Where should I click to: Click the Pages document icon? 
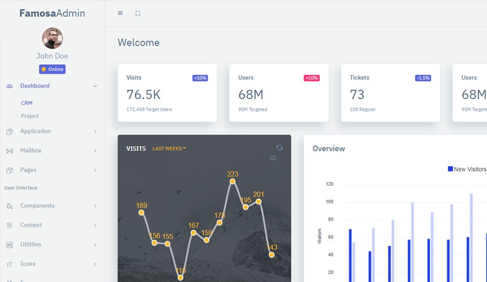10,171
